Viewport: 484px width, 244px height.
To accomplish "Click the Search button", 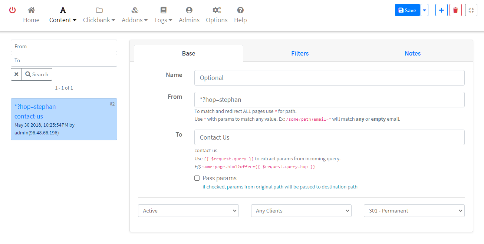I will point(37,74).
